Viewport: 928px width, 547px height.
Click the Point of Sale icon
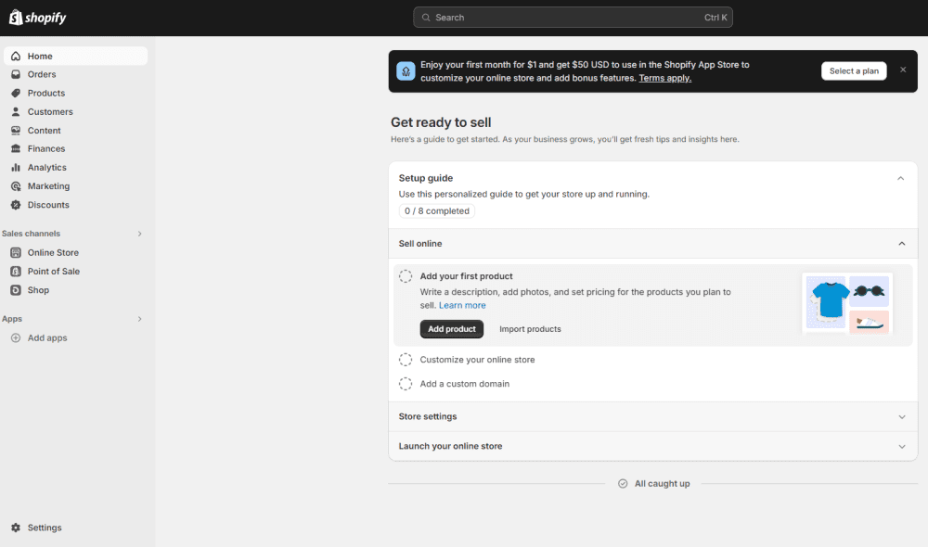[16, 272]
